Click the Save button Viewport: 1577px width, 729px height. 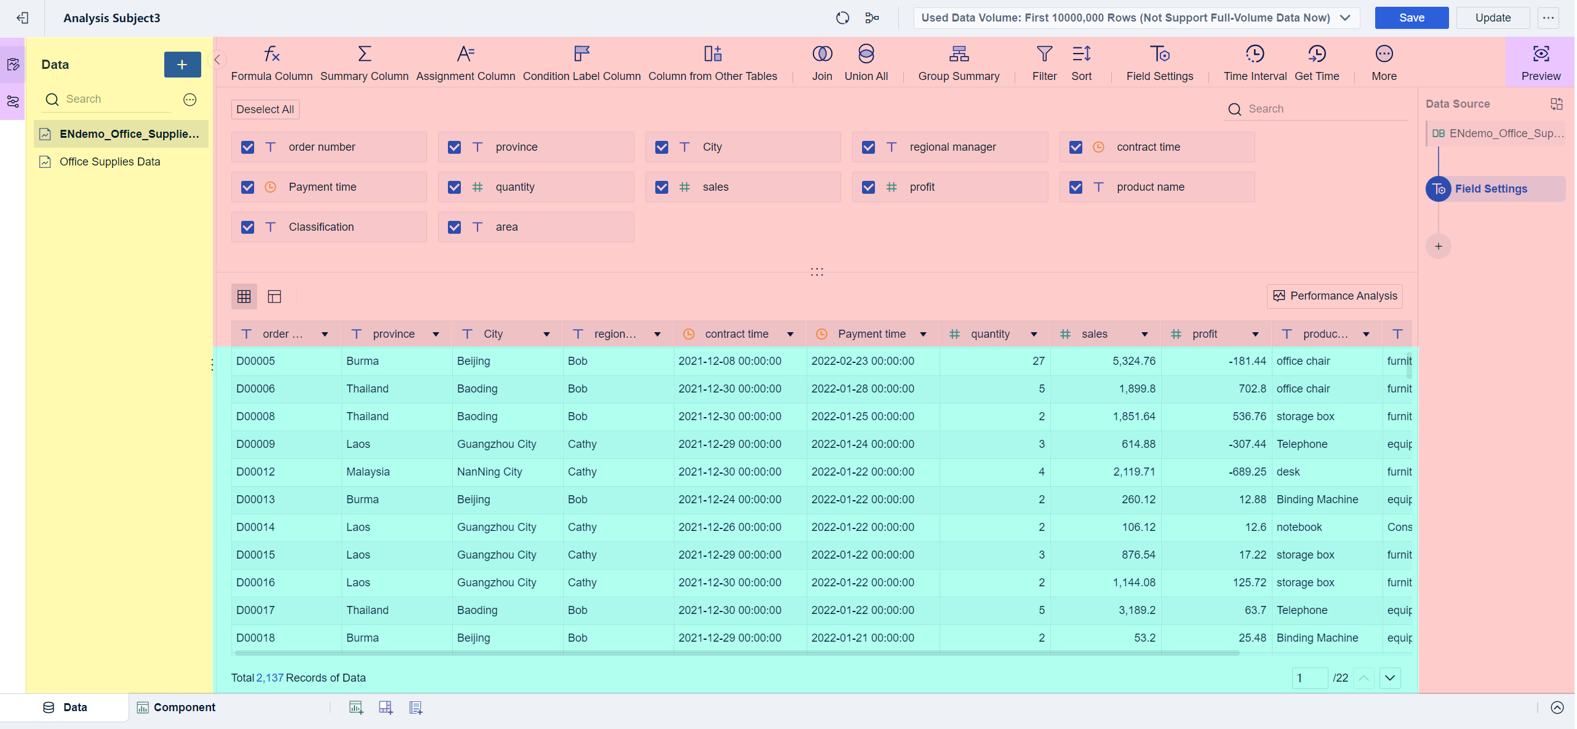pyautogui.click(x=1411, y=18)
